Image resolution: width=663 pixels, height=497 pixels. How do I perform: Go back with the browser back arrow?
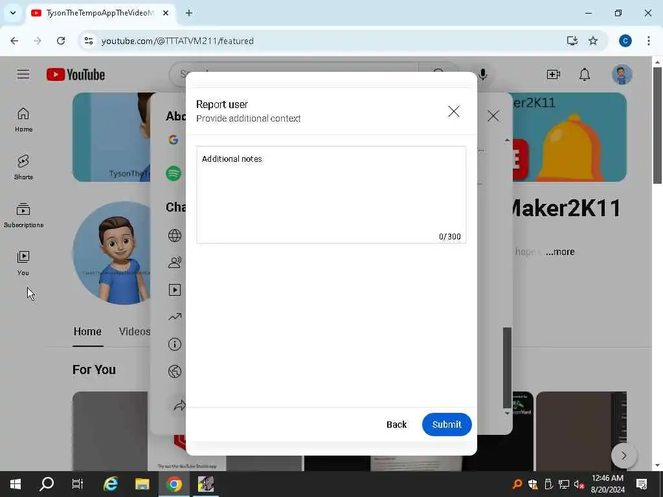14,41
